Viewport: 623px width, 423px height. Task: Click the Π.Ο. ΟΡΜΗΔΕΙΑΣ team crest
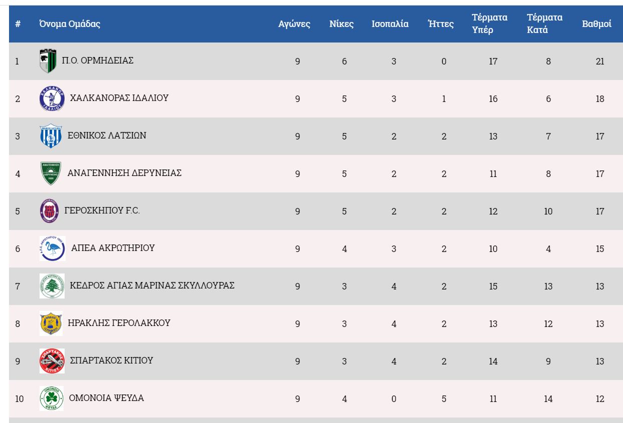48,61
